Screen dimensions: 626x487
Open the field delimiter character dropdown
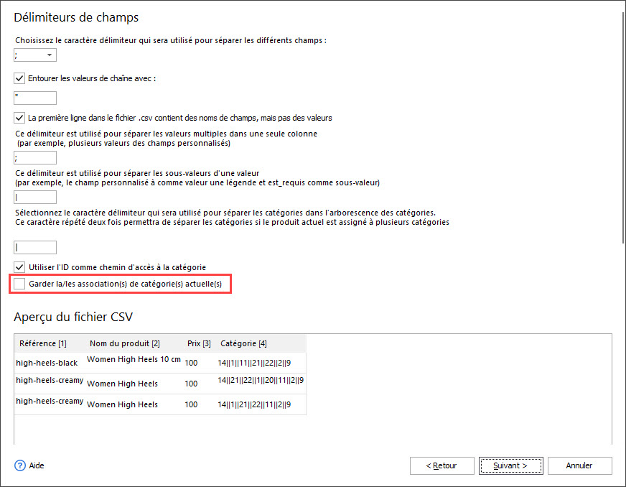[x=35, y=55]
